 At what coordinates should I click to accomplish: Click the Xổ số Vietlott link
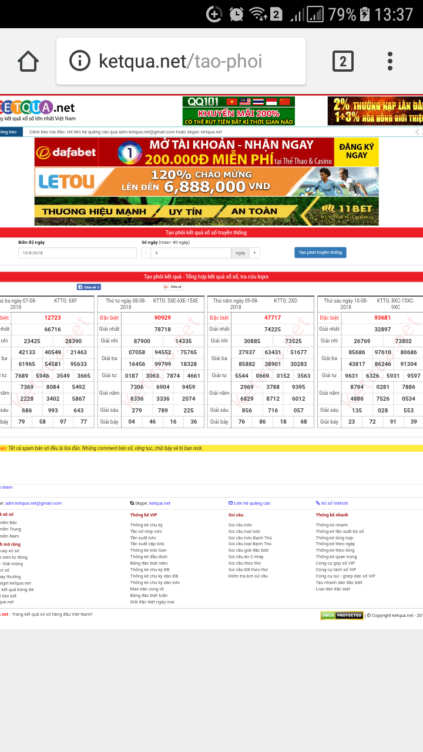[332, 503]
